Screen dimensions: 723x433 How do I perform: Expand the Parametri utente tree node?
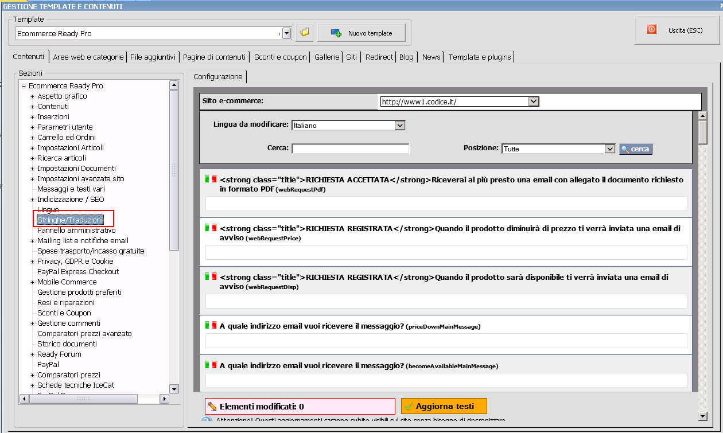click(x=33, y=127)
